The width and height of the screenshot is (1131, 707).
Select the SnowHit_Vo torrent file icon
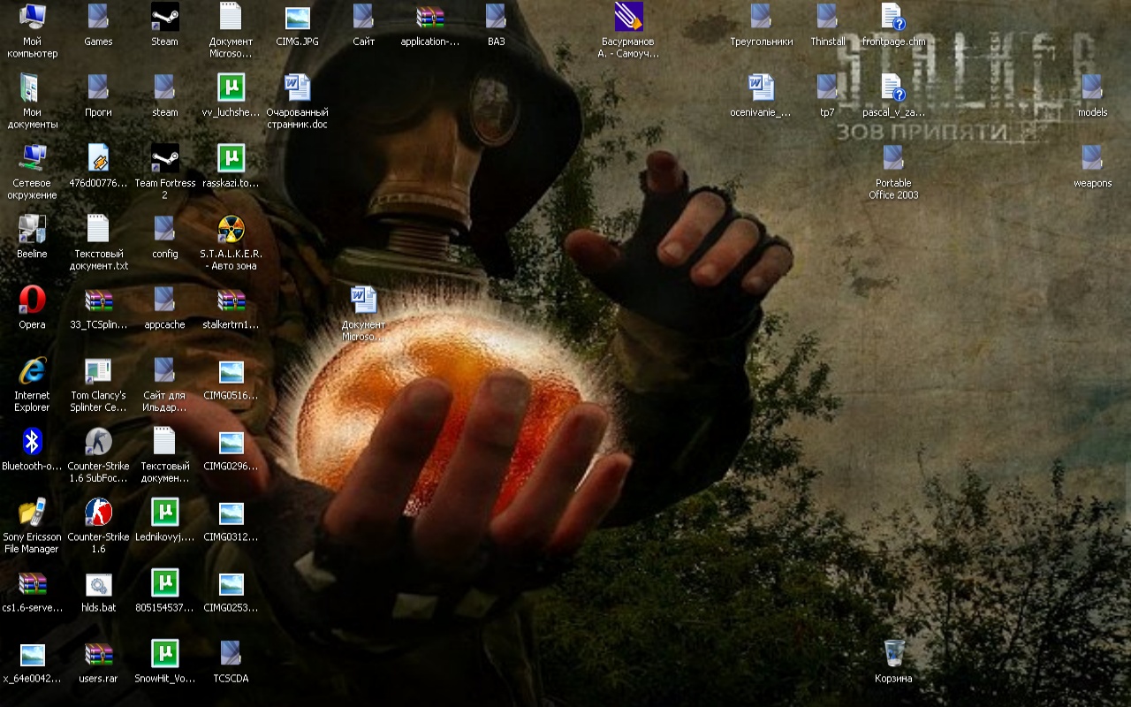click(x=164, y=652)
